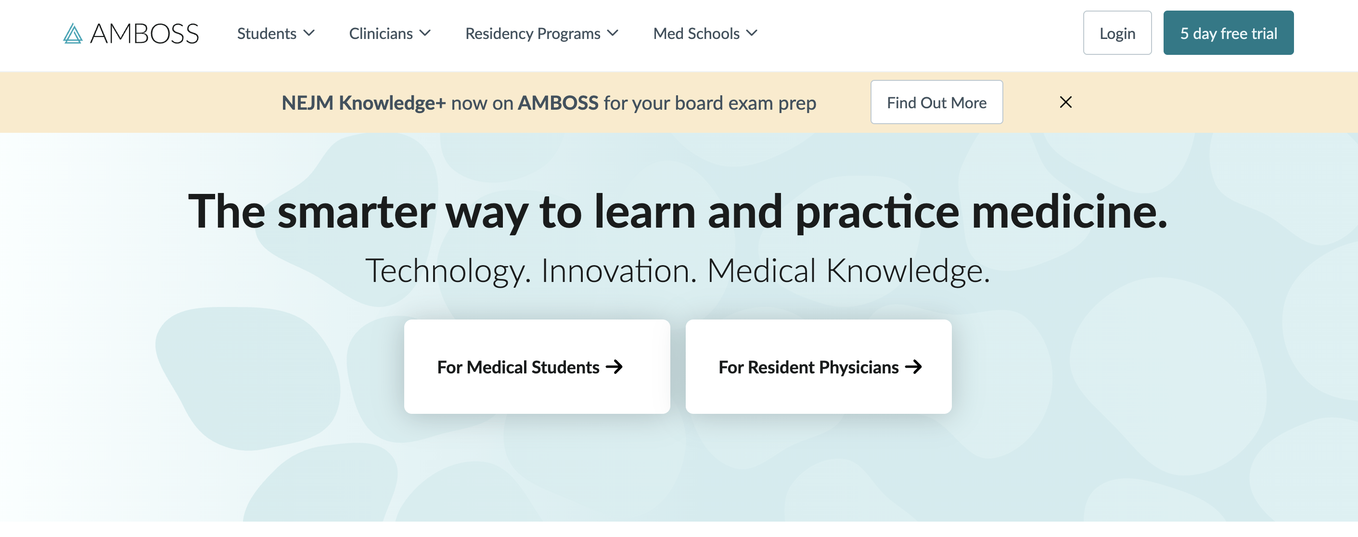Expand the chevron beside Med Schools
This screenshot has width=1358, height=537.
(752, 33)
